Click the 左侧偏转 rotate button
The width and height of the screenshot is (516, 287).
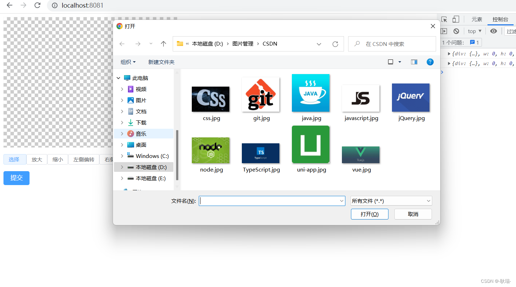click(84, 160)
